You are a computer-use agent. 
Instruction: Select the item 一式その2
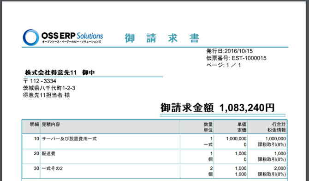[x=52, y=169]
